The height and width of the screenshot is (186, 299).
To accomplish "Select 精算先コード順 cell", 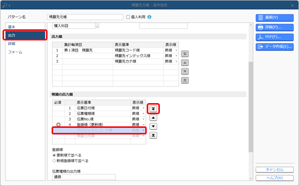I will 138,51.
